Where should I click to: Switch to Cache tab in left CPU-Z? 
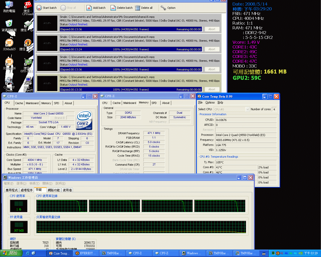19,103
